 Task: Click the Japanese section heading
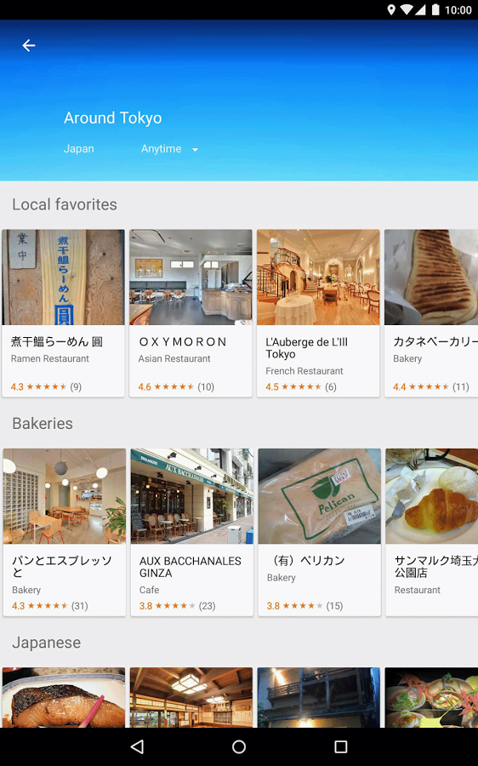tap(47, 643)
